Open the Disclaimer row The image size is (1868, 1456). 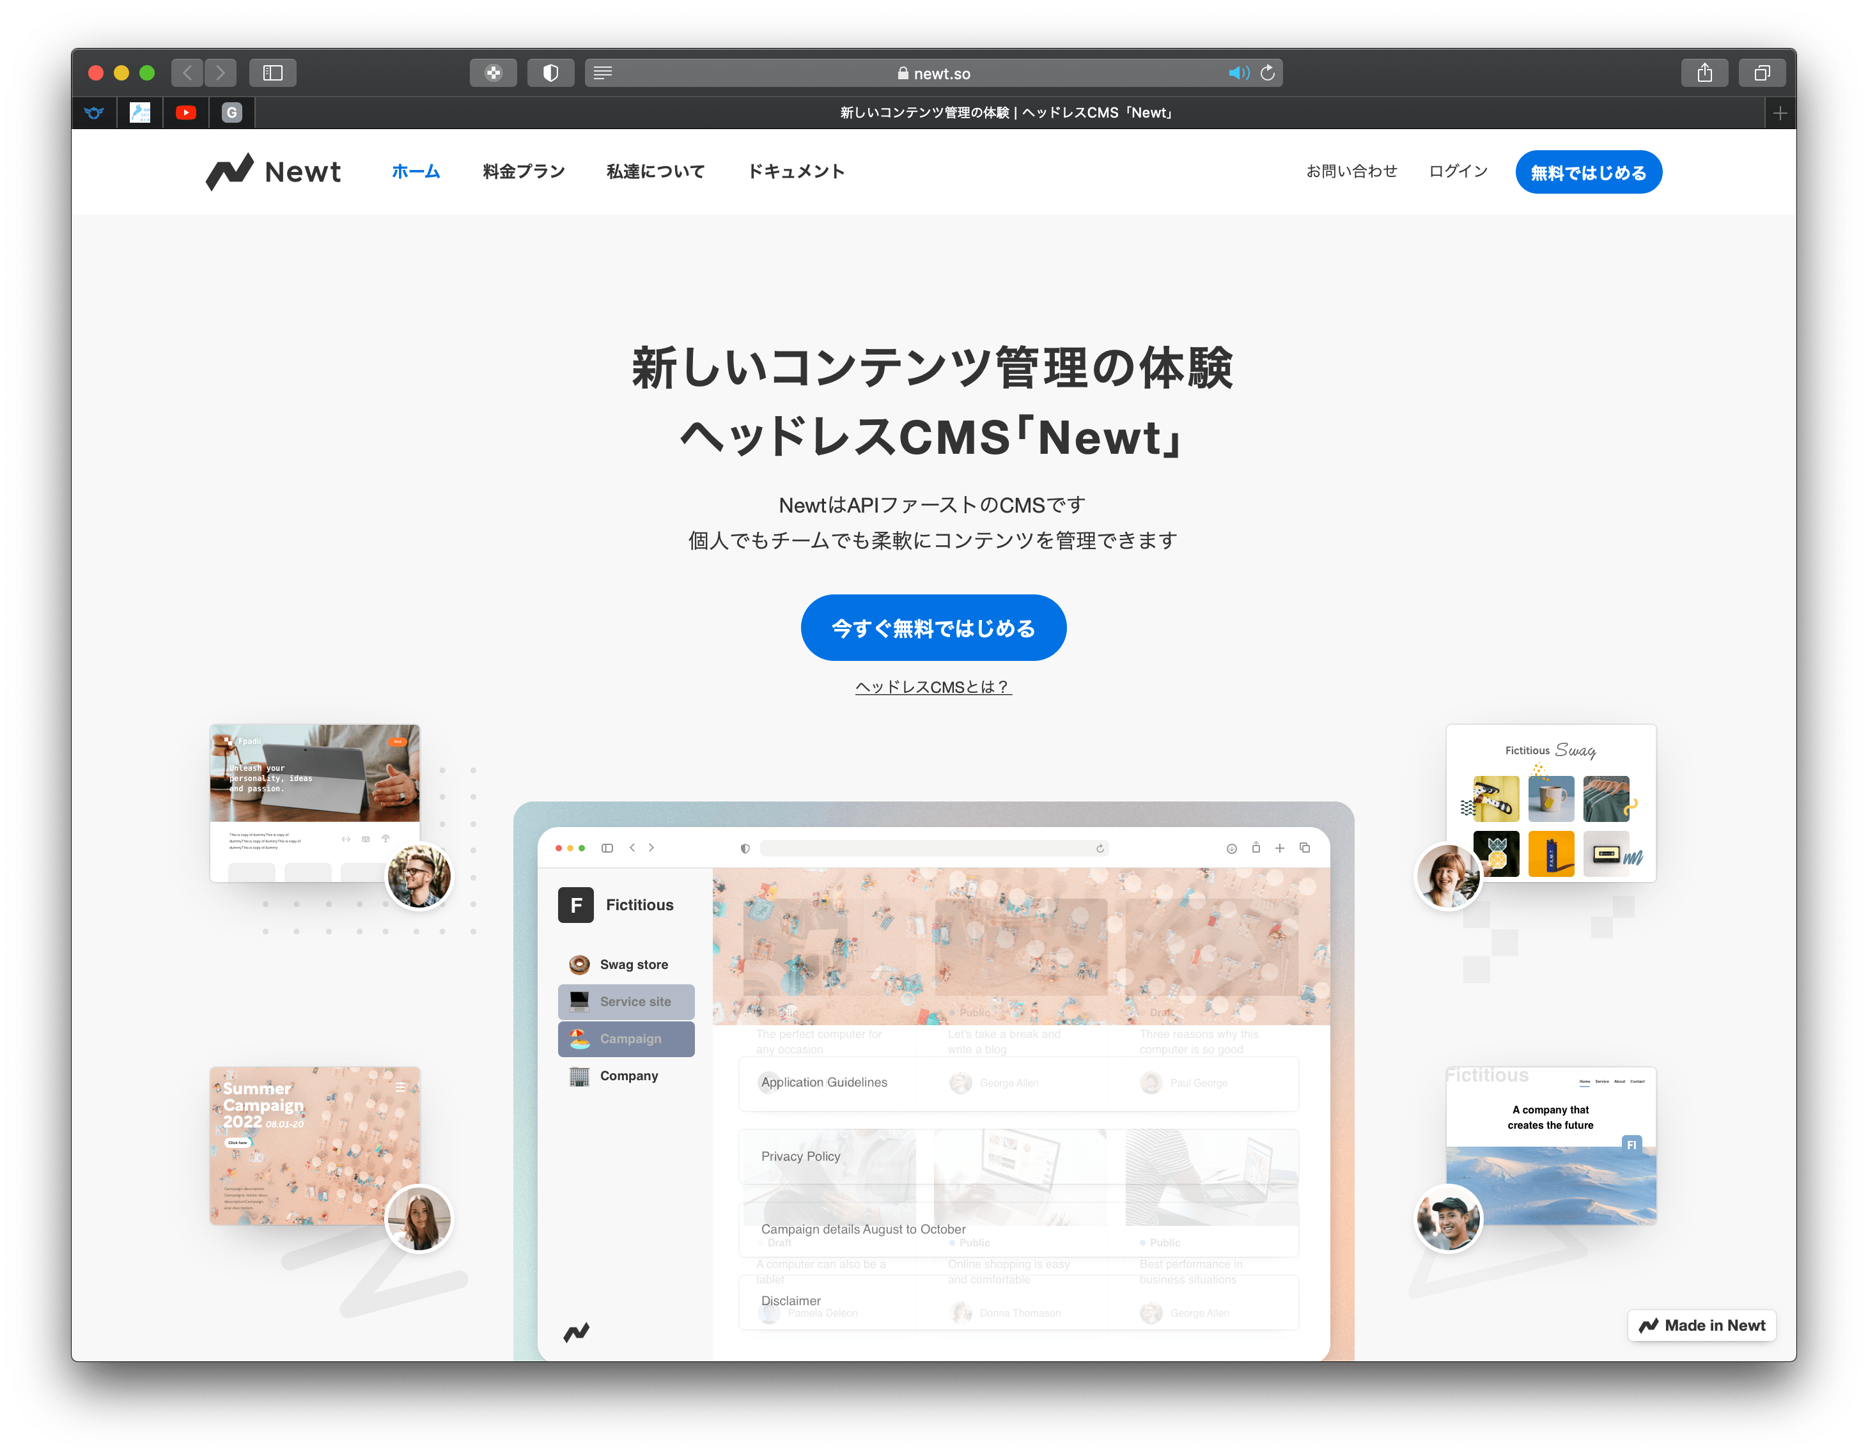coord(1018,1302)
